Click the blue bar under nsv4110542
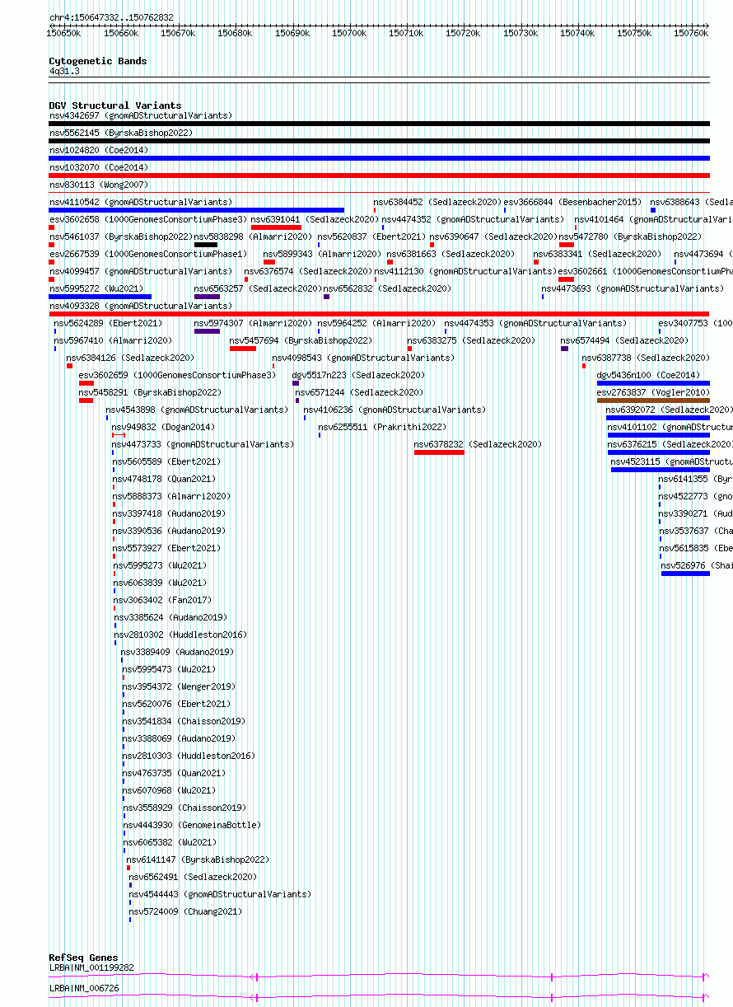 tap(197, 210)
